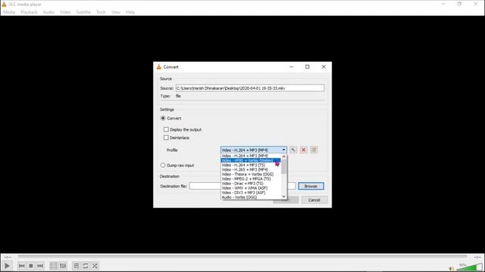
Task: Delete selected profile red X icon
Action: tap(303, 150)
